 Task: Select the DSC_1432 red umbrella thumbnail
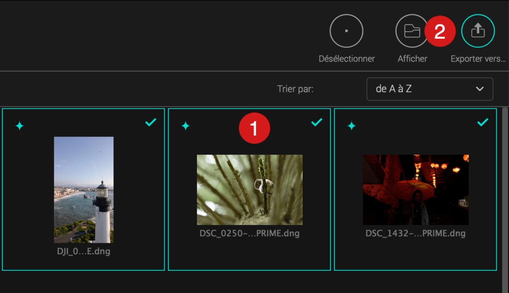pos(416,190)
